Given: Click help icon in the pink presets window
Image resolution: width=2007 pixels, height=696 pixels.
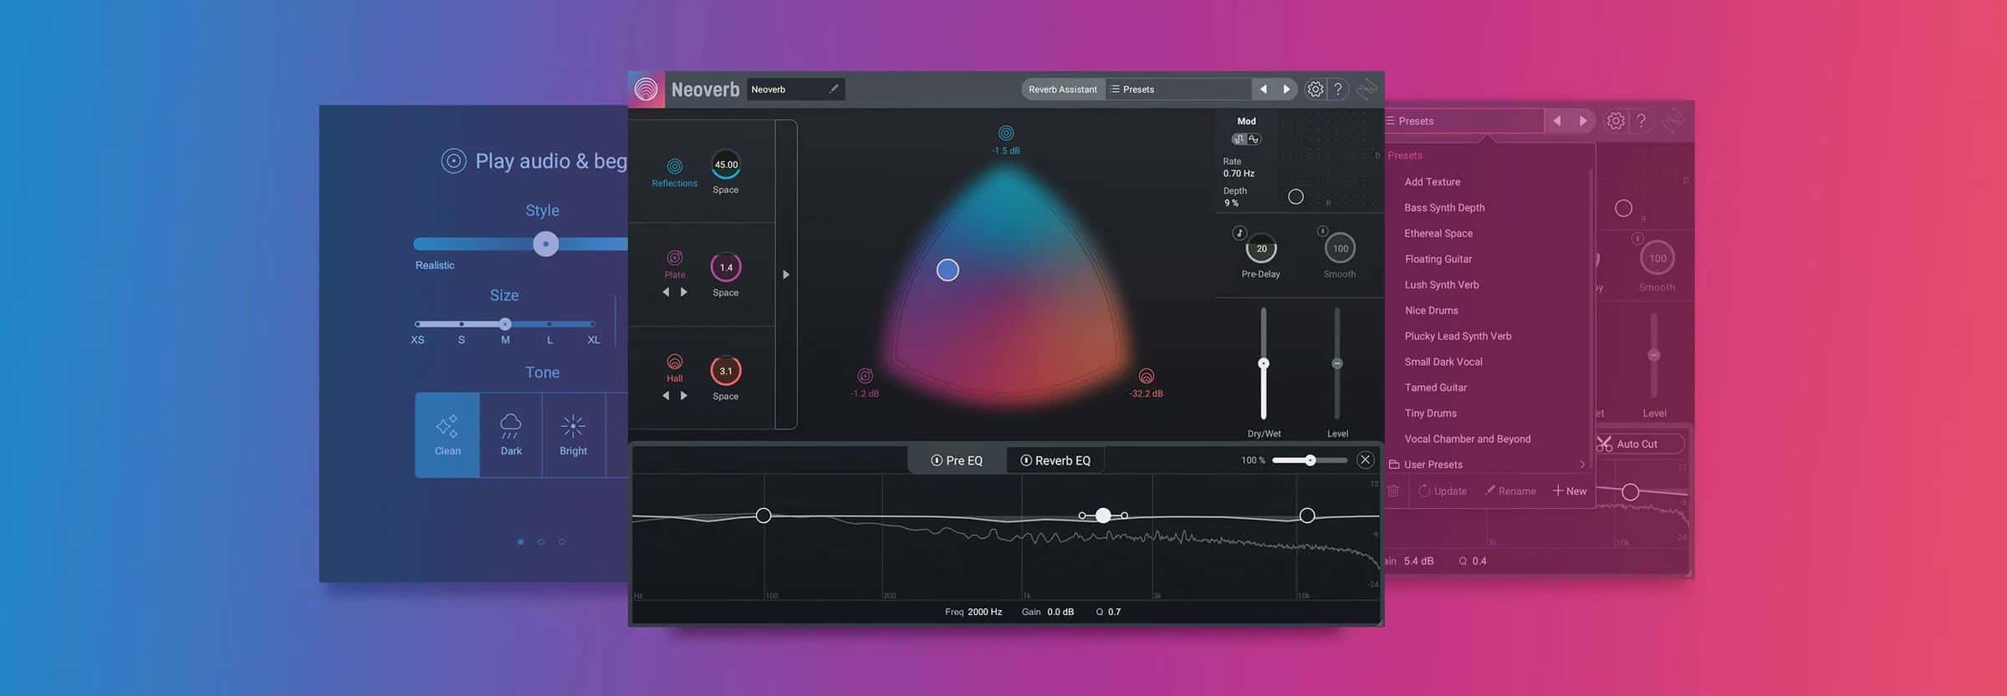Looking at the screenshot, I should 1642,121.
